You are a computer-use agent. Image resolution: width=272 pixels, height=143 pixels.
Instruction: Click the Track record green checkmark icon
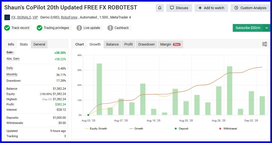[x=7, y=28]
